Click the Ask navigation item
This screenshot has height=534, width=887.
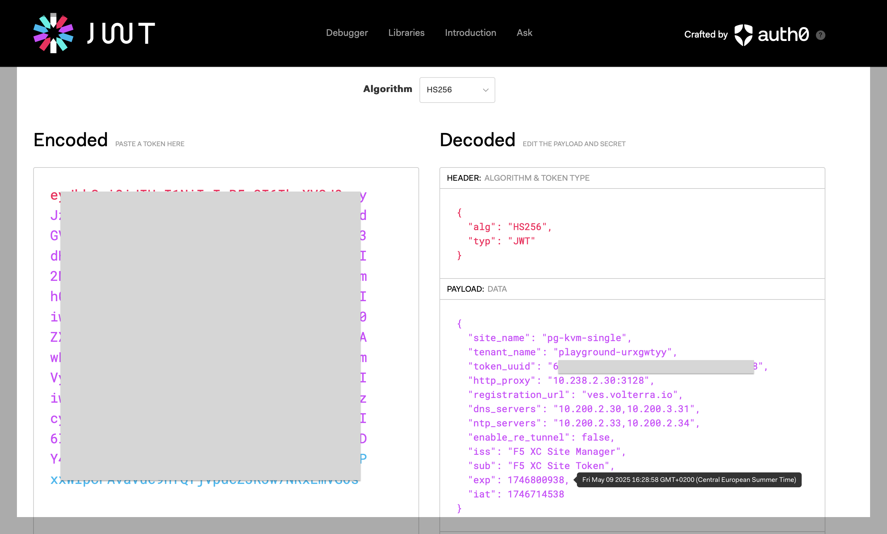(524, 33)
